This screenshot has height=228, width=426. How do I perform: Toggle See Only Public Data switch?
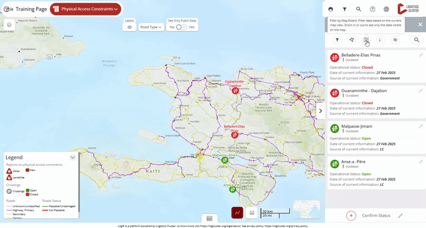[x=182, y=27]
